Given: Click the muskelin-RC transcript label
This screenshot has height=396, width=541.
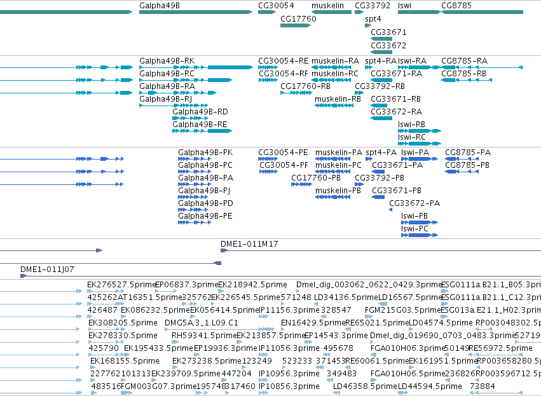Looking at the screenshot, I should [335, 74].
